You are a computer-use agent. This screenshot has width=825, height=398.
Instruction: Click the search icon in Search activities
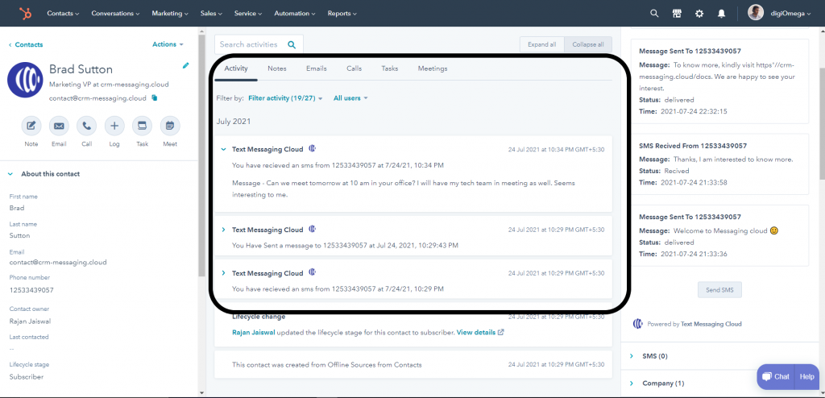[x=292, y=45]
